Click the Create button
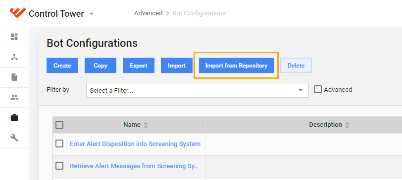Image resolution: width=402 pixels, height=180 pixels. (62, 66)
